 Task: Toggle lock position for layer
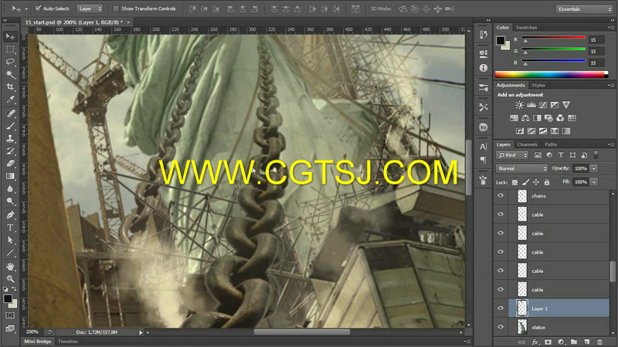pos(536,182)
